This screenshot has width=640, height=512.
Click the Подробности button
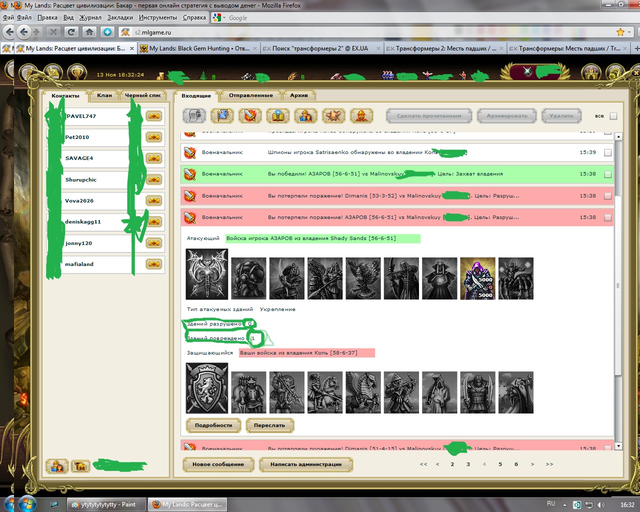[213, 425]
